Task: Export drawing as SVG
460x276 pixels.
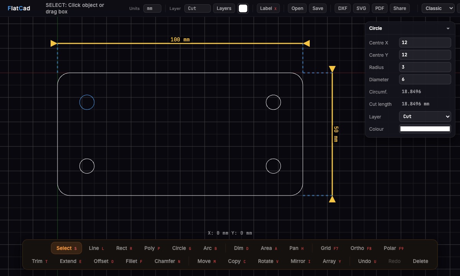Action: point(361,8)
